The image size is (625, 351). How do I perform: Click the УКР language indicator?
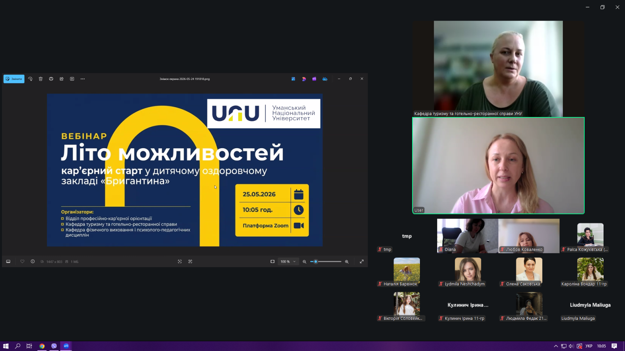(x=589, y=346)
